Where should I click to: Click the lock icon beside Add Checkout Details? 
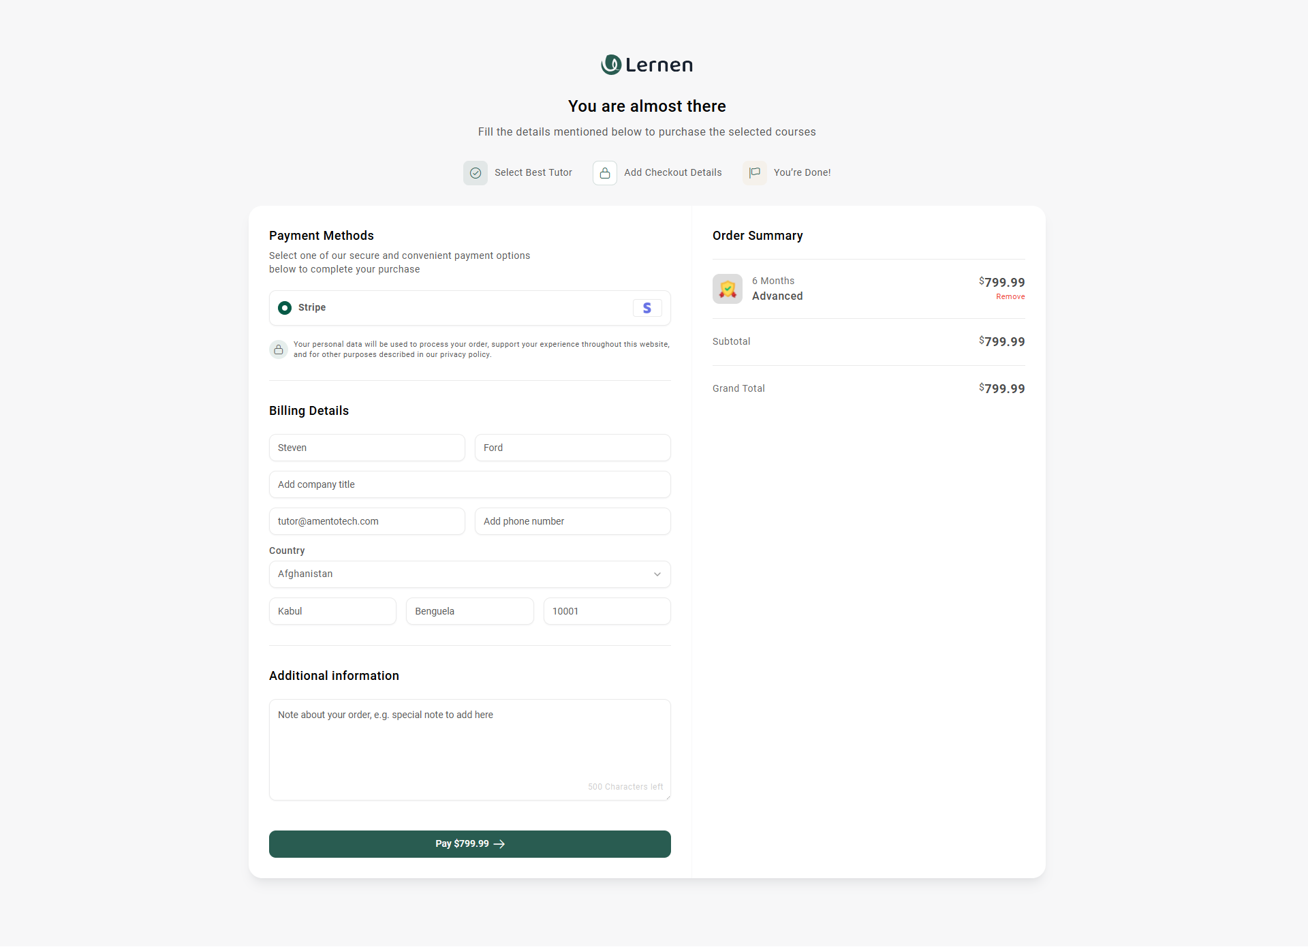coord(605,173)
